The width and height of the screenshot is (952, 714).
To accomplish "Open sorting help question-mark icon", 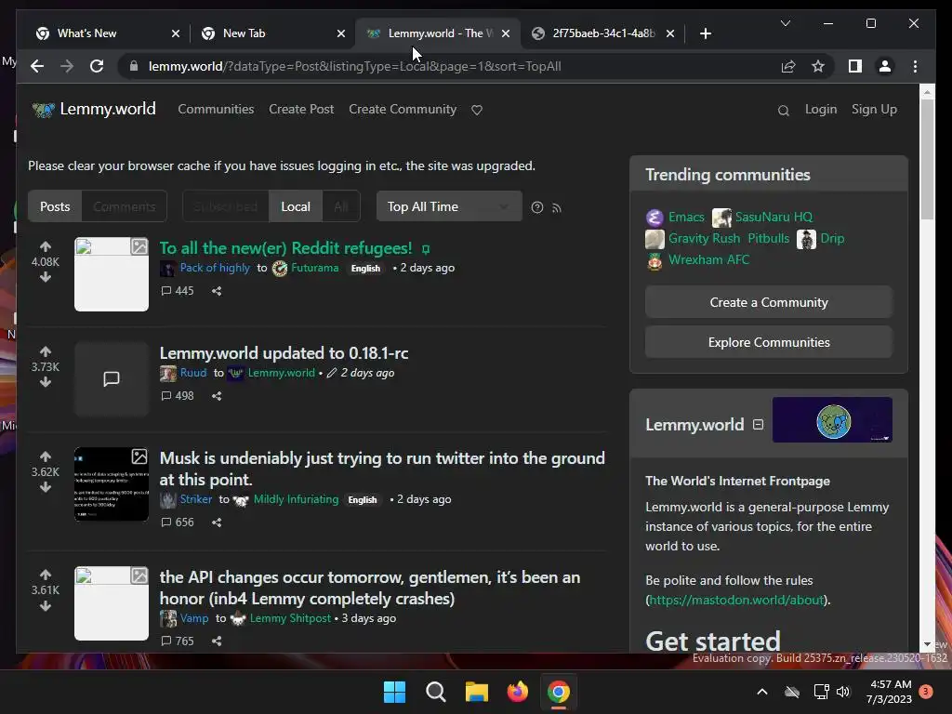I will pos(537,207).
